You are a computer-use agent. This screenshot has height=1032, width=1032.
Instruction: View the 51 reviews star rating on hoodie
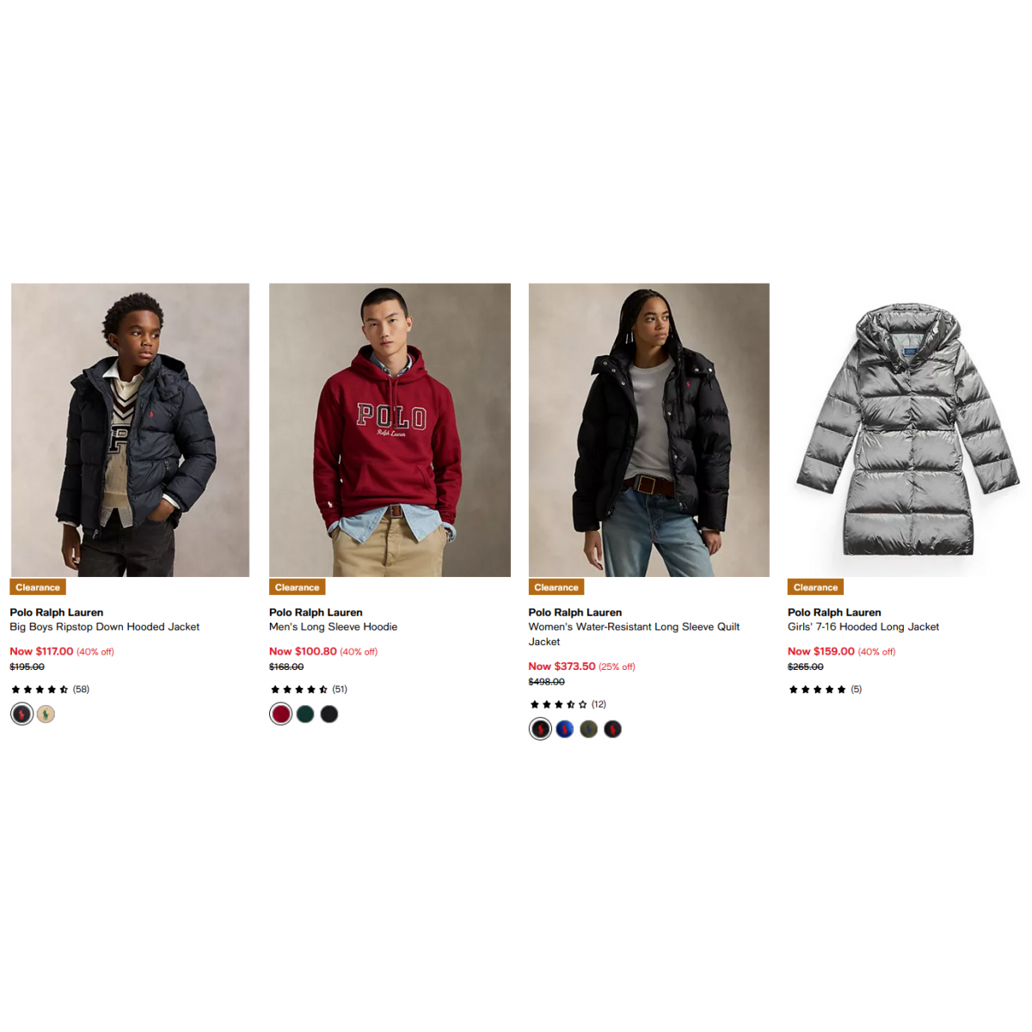[x=309, y=690]
